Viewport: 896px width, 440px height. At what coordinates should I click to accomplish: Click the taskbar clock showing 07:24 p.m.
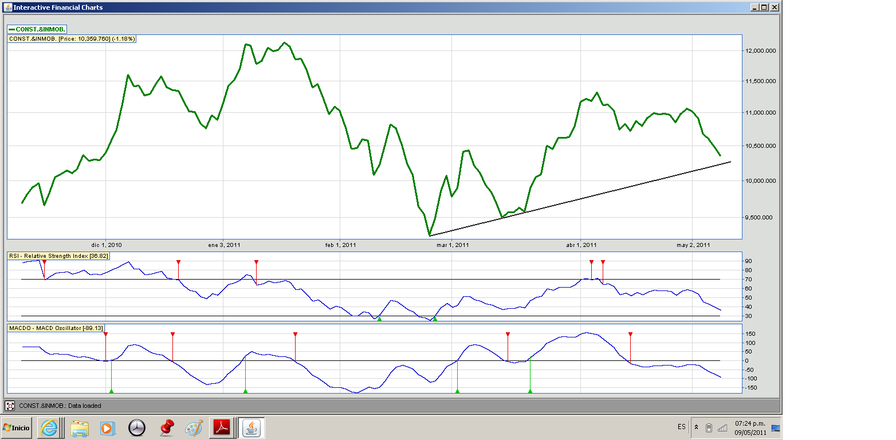point(750,424)
